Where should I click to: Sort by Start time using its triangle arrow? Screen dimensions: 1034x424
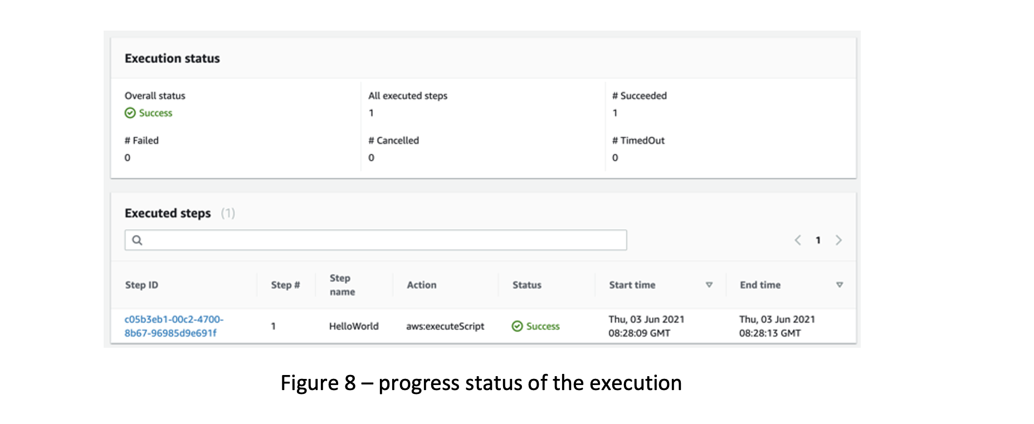click(x=709, y=285)
